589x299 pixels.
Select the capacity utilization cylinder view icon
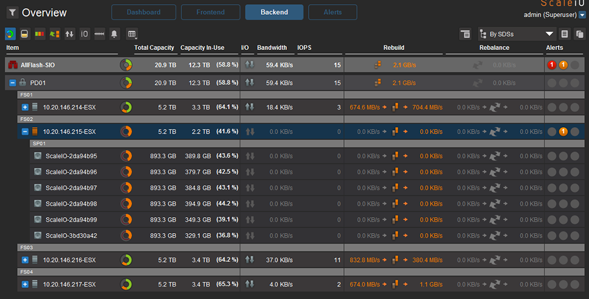coord(24,34)
